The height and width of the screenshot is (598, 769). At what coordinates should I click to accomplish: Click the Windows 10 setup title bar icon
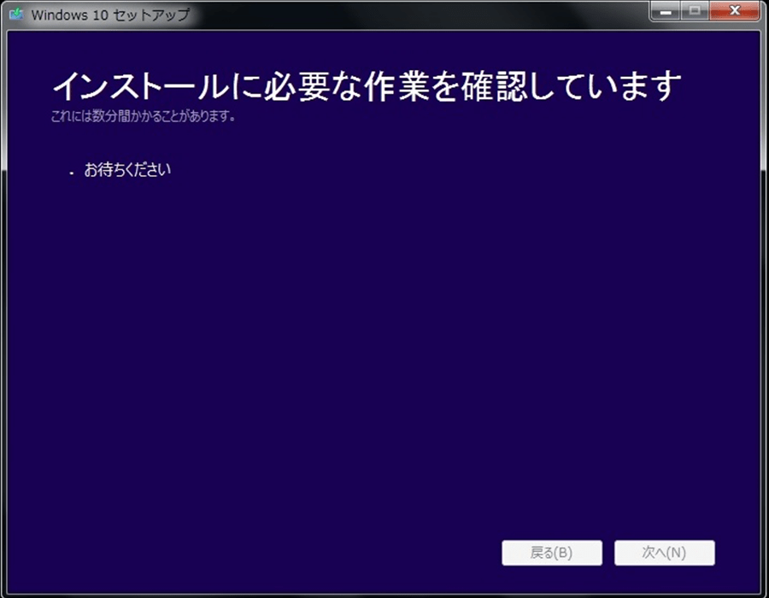pos(16,14)
